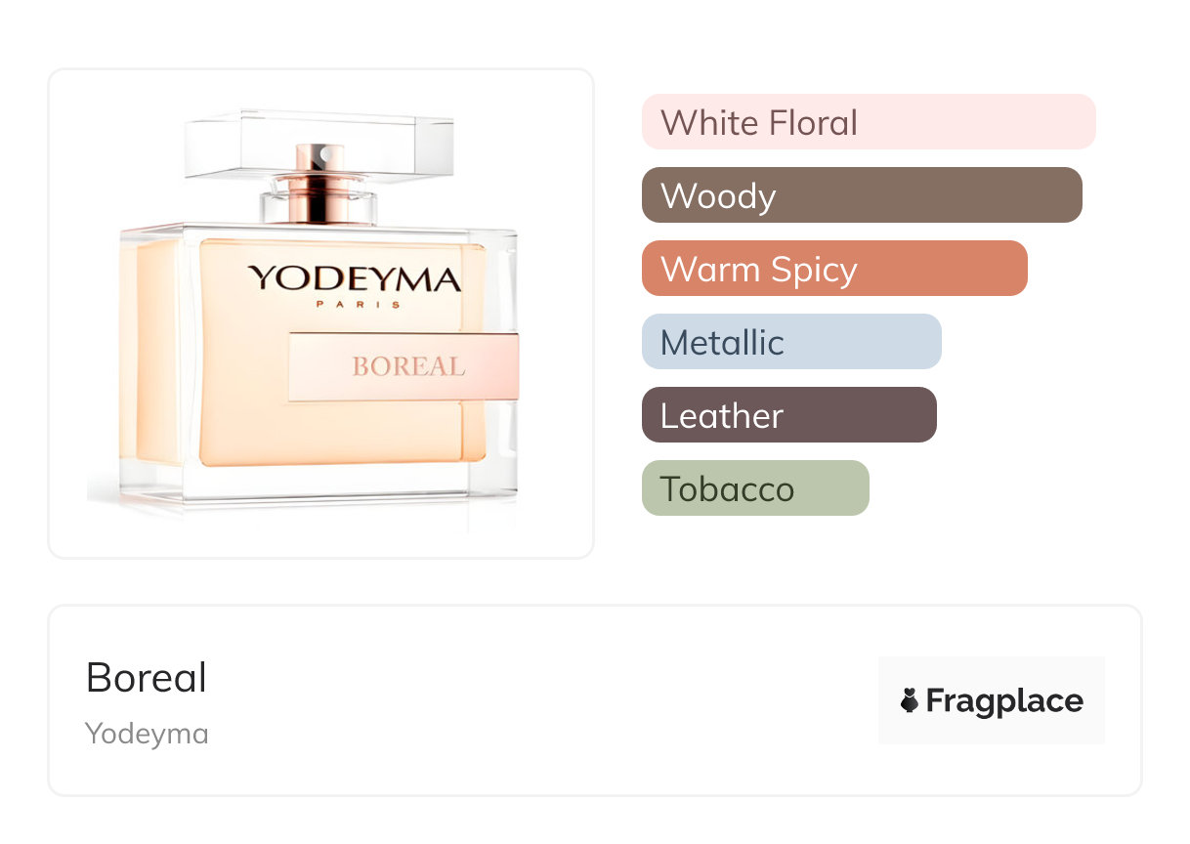Click the Boreal perfume title
Screen dimensions: 1190x844
click(x=147, y=677)
